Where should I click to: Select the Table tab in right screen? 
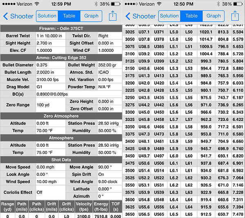[192, 16]
